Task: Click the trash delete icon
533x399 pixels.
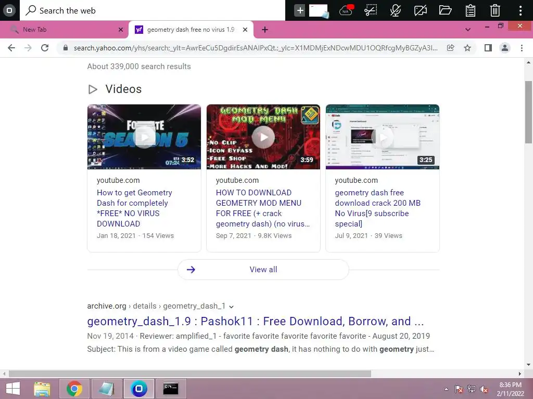Action: pos(496,10)
